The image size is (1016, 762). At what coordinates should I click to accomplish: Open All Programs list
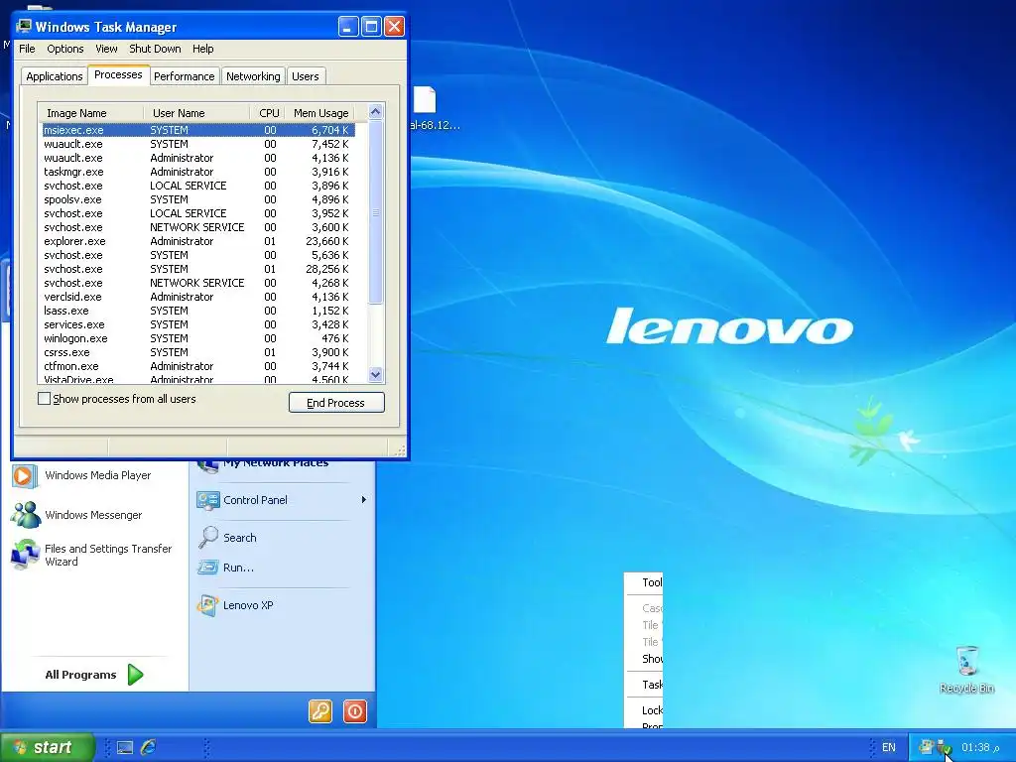point(93,675)
